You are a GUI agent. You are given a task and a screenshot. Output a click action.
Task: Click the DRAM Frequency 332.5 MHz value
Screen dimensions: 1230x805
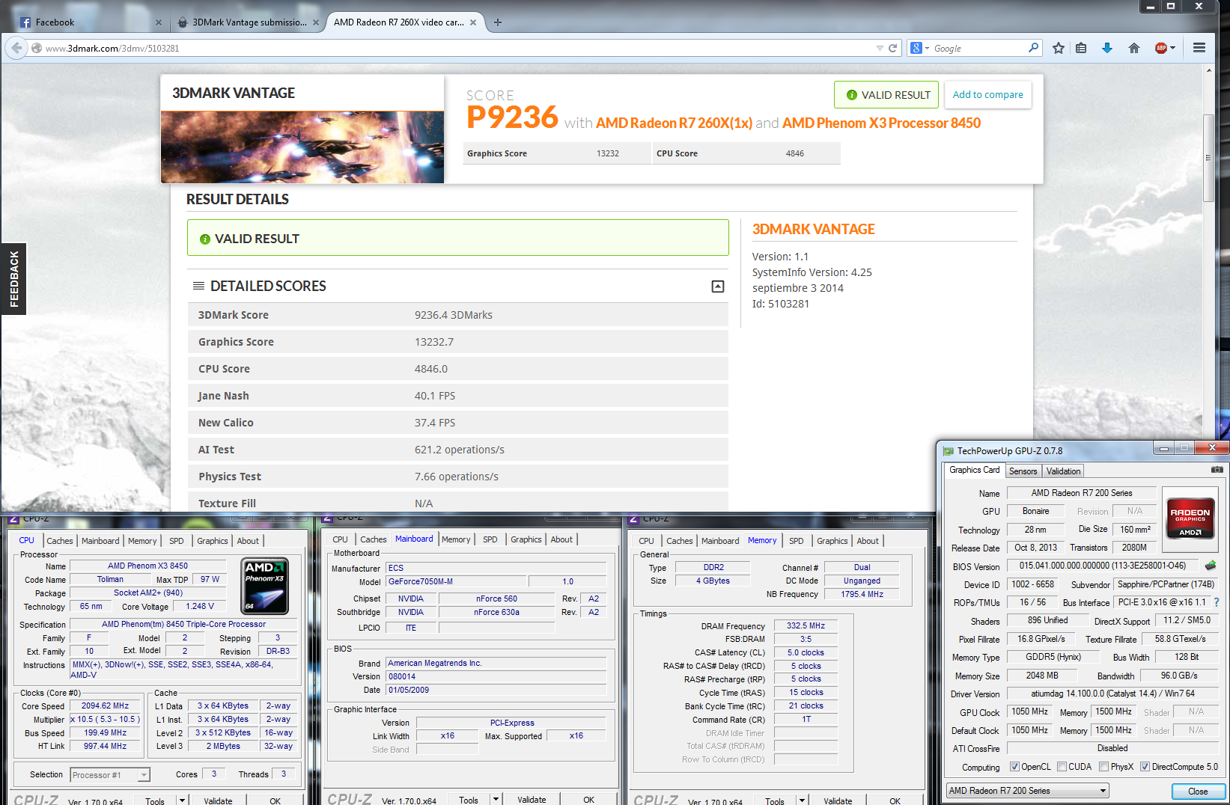(806, 626)
